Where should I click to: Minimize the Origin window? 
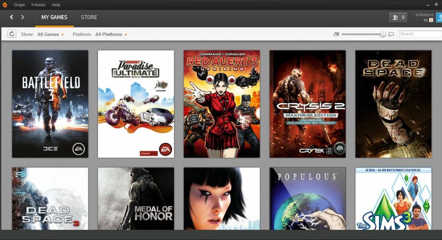(x=428, y=5)
